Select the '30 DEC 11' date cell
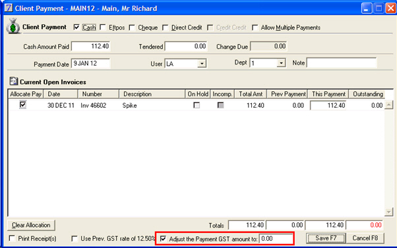Image resolution: width=397 pixels, height=248 pixels. 61,105
